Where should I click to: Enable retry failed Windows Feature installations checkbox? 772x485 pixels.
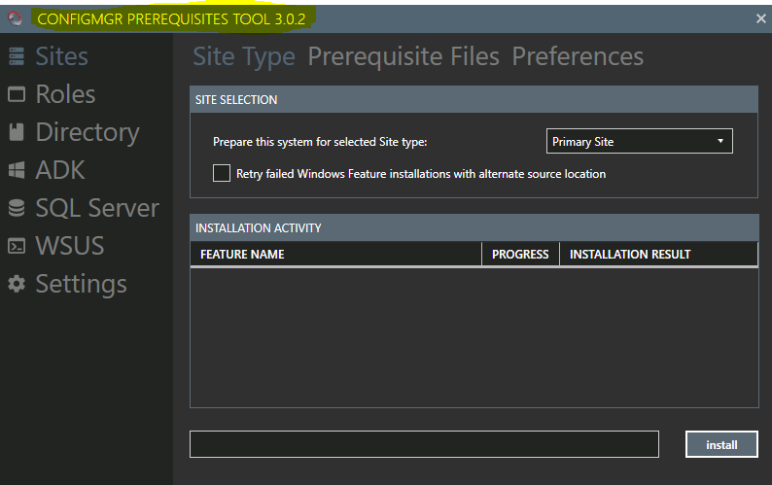222,173
